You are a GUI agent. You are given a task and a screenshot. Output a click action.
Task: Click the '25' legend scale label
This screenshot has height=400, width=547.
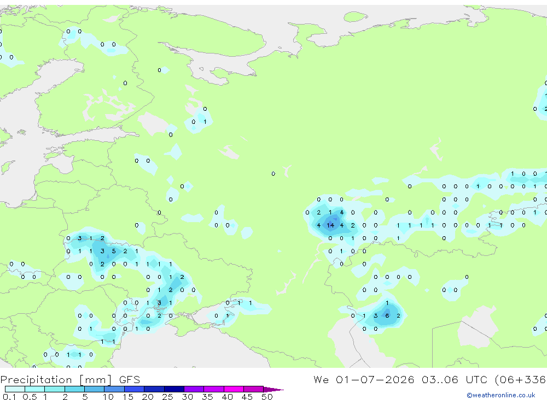(x=167, y=397)
